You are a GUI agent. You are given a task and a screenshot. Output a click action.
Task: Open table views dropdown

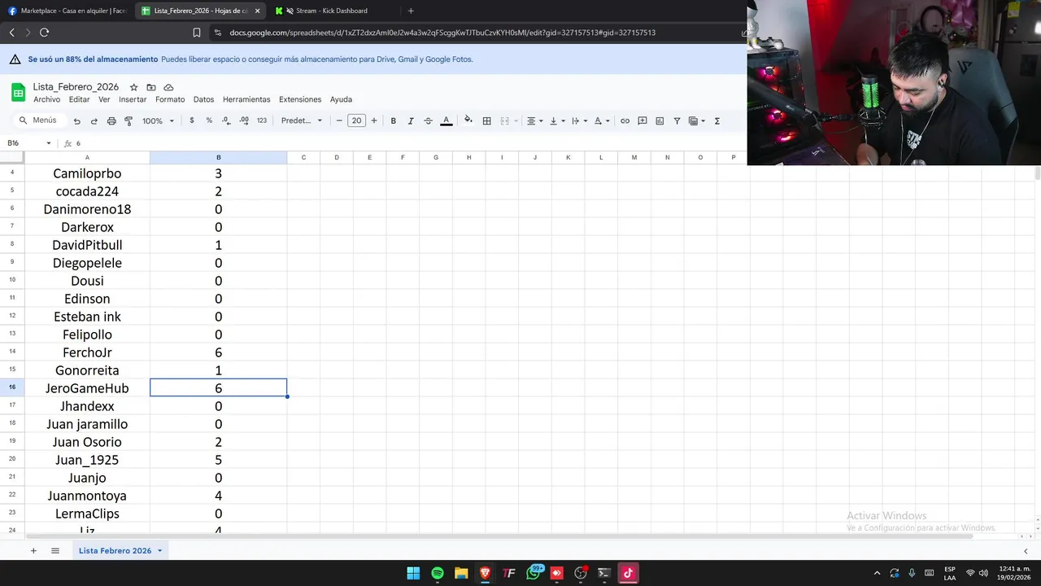coord(697,120)
